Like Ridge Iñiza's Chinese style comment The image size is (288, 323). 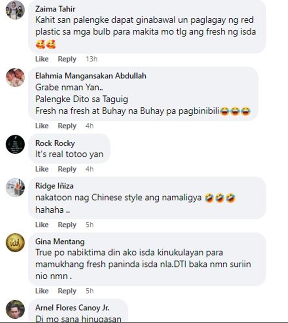click(42, 225)
